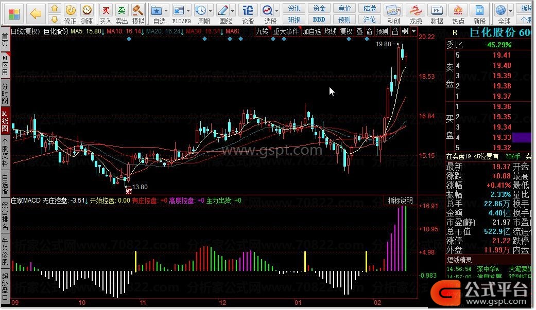Image resolution: width=536 pixels, height=310 pixels.
Task: Go back with the yellow left arrow
Action: pyautogui.click(x=36, y=14)
